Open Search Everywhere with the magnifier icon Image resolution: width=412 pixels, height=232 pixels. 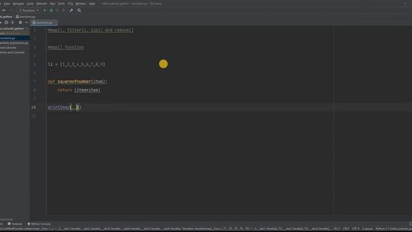pyautogui.click(x=79, y=10)
